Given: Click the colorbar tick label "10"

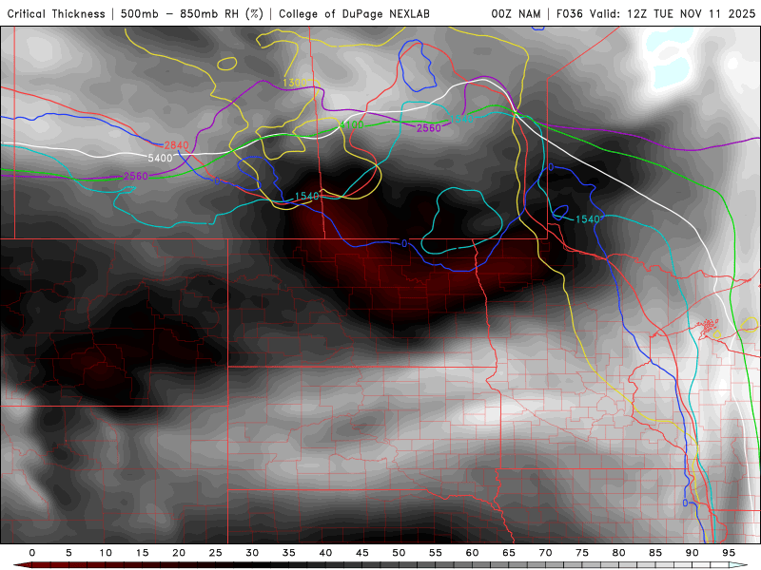Looking at the screenshot, I should click(x=106, y=553).
